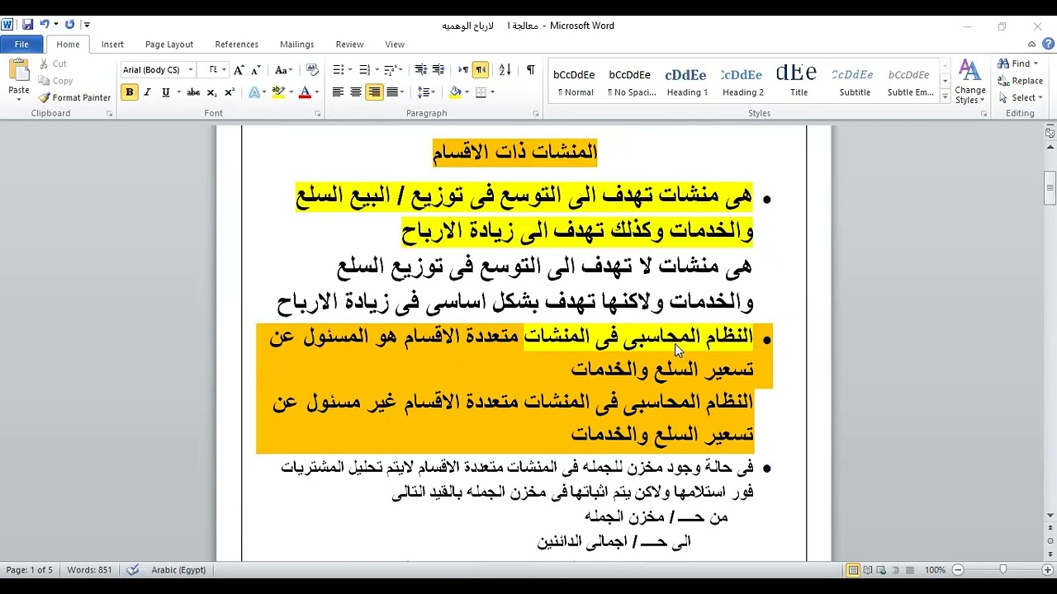Switch to the Mailings tab
The width and height of the screenshot is (1057, 594).
(296, 45)
